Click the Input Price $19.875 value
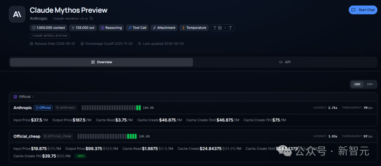 (x=38, y=148)
